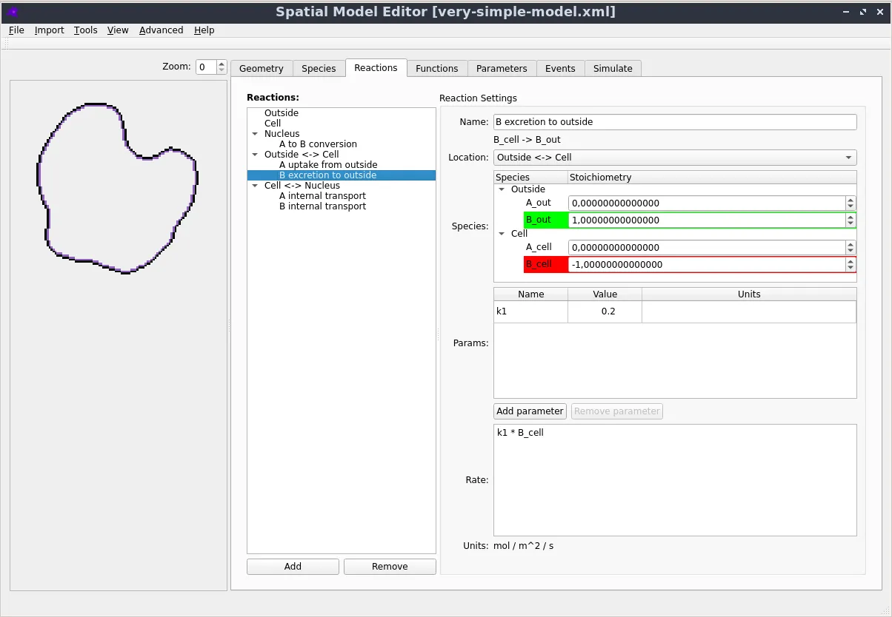The width and height of the screenshot is (892, 617).
Task: Click the Species column header
Action: 530,178
